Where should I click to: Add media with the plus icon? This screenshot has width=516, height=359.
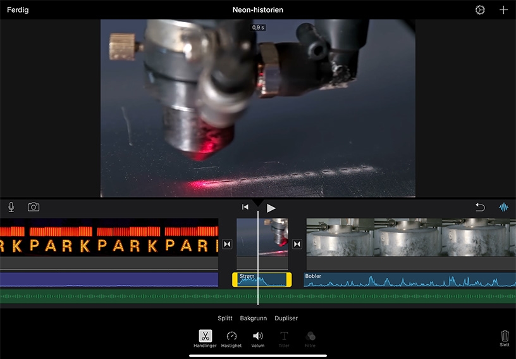pos(503,10)
